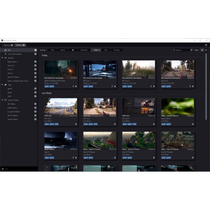Viewport: 210px width, 210px height.
Task: Click the Games controller icon
Action: click(6, 58)
